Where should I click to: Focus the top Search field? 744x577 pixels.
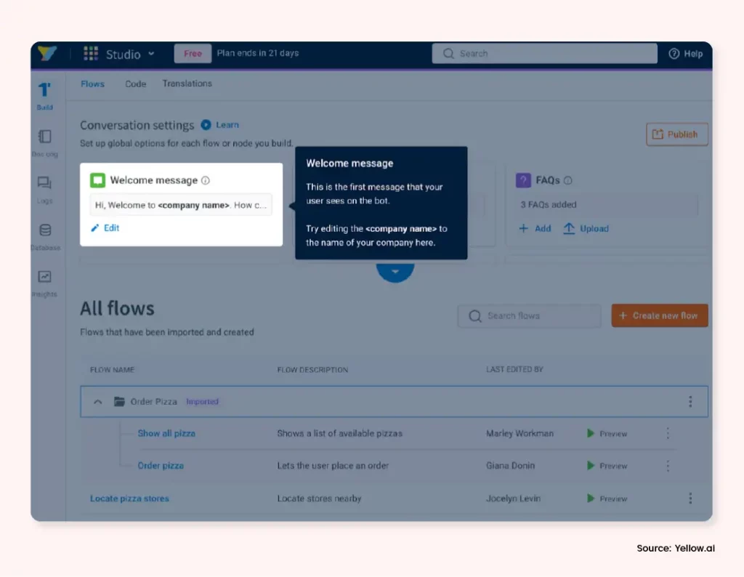(x=544, y=53)
